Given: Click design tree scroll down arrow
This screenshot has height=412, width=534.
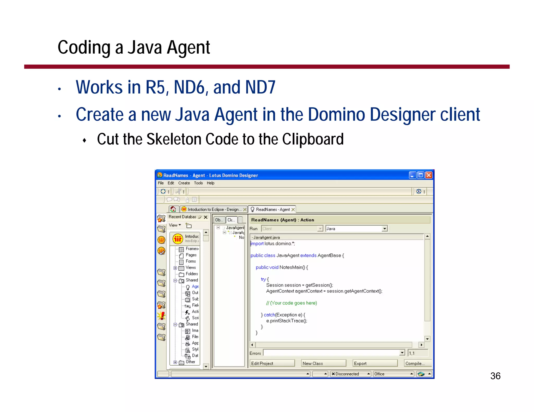Looking at the screenshot, I should coord(206,366).
